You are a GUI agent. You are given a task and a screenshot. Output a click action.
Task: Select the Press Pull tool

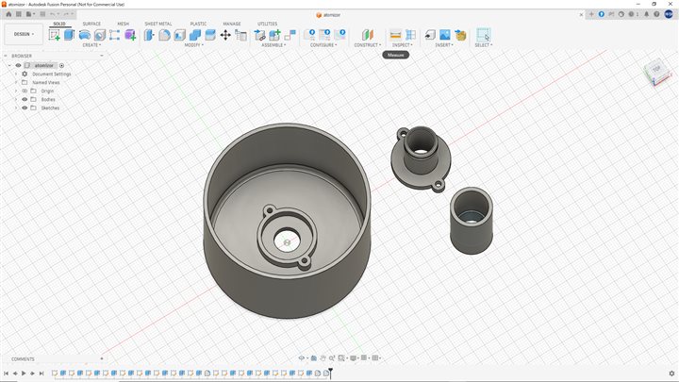tap(149, 35)
